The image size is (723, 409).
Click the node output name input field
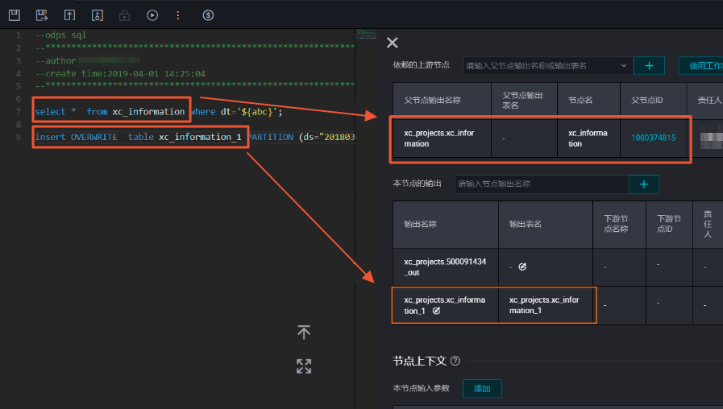[542, 184]
